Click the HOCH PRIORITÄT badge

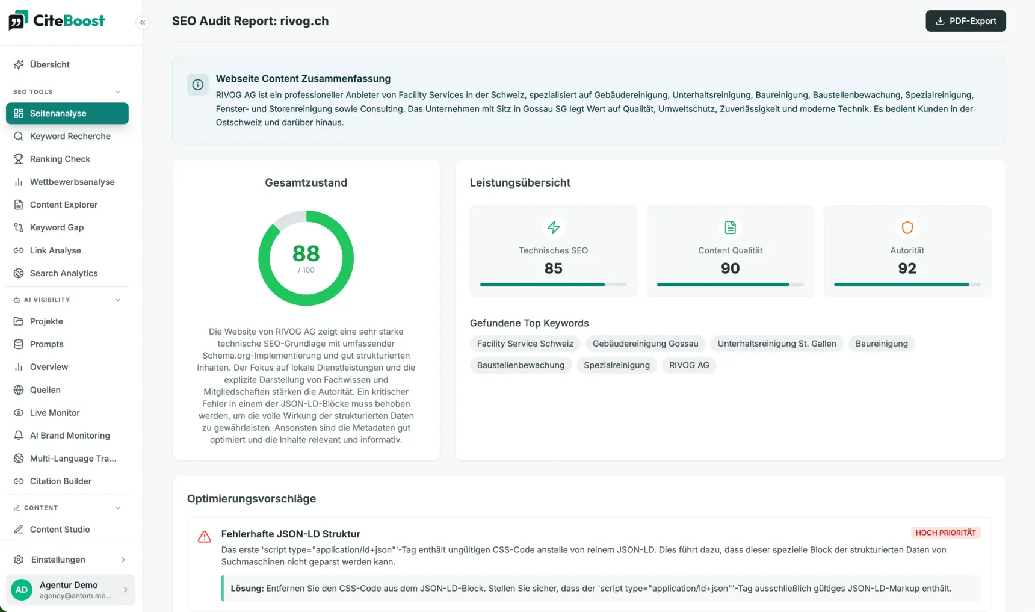945,533
